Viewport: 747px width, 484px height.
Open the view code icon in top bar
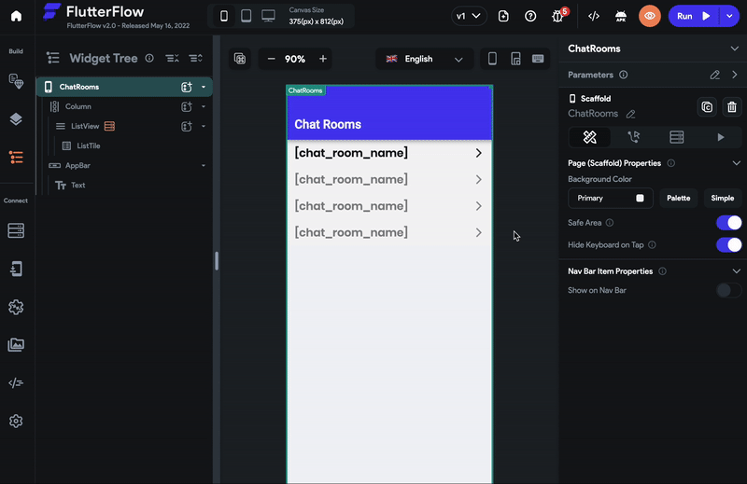(x=594, y=16)
